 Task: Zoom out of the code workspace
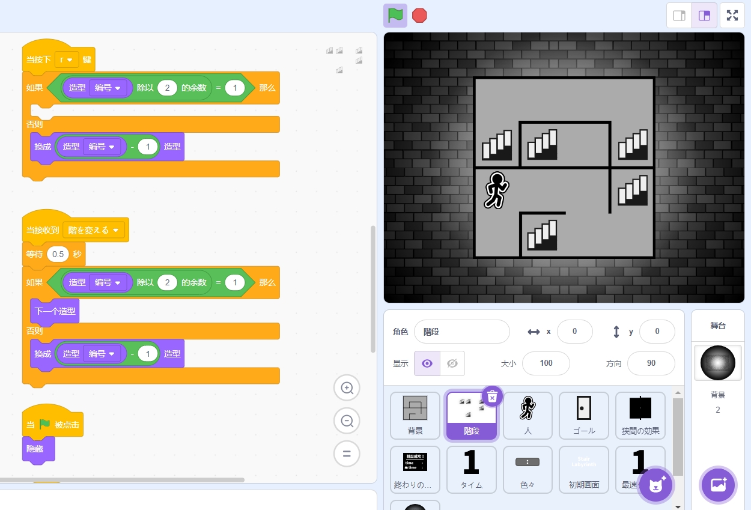tap(347, 420)
